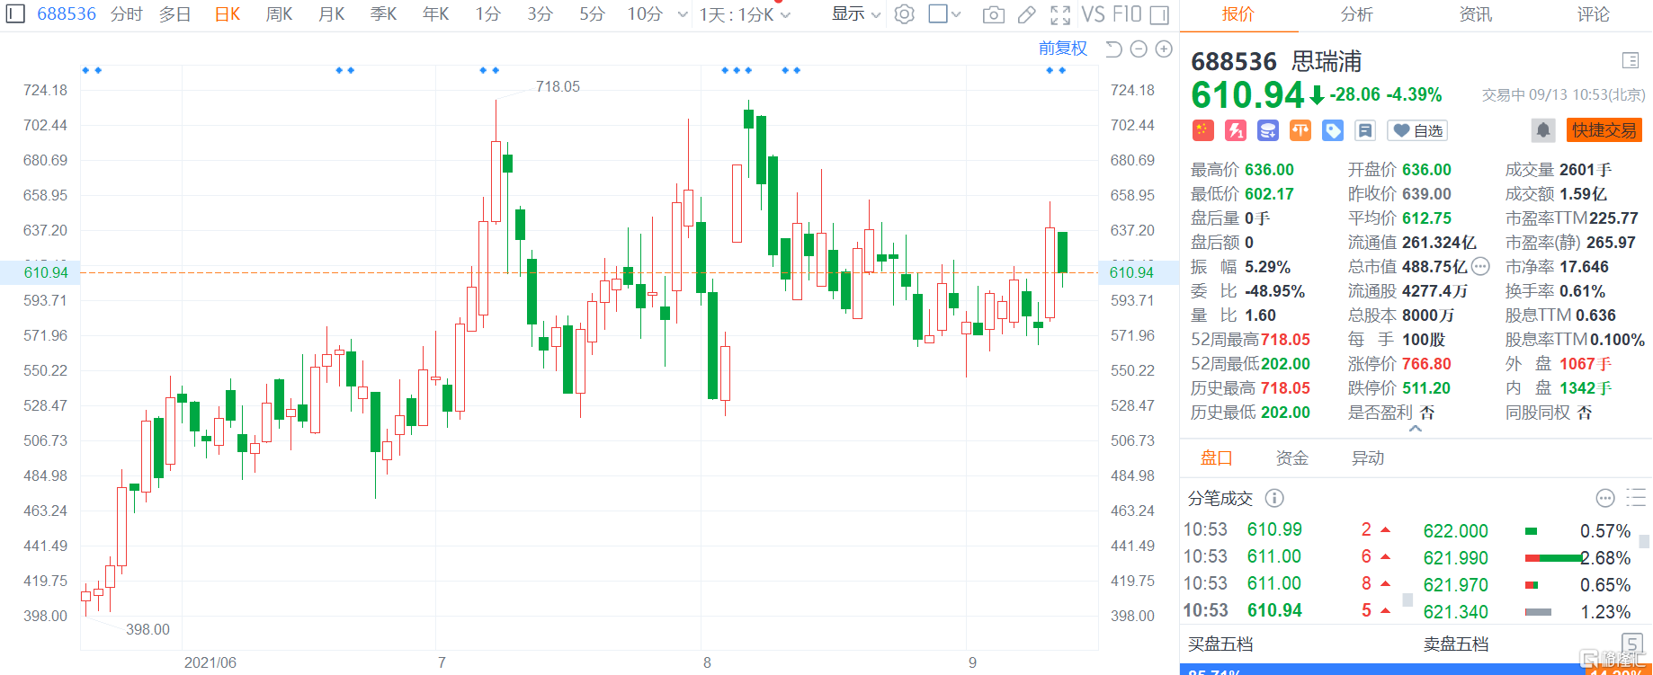Click the tick trades list scrollbar

tap(1407, 600)
